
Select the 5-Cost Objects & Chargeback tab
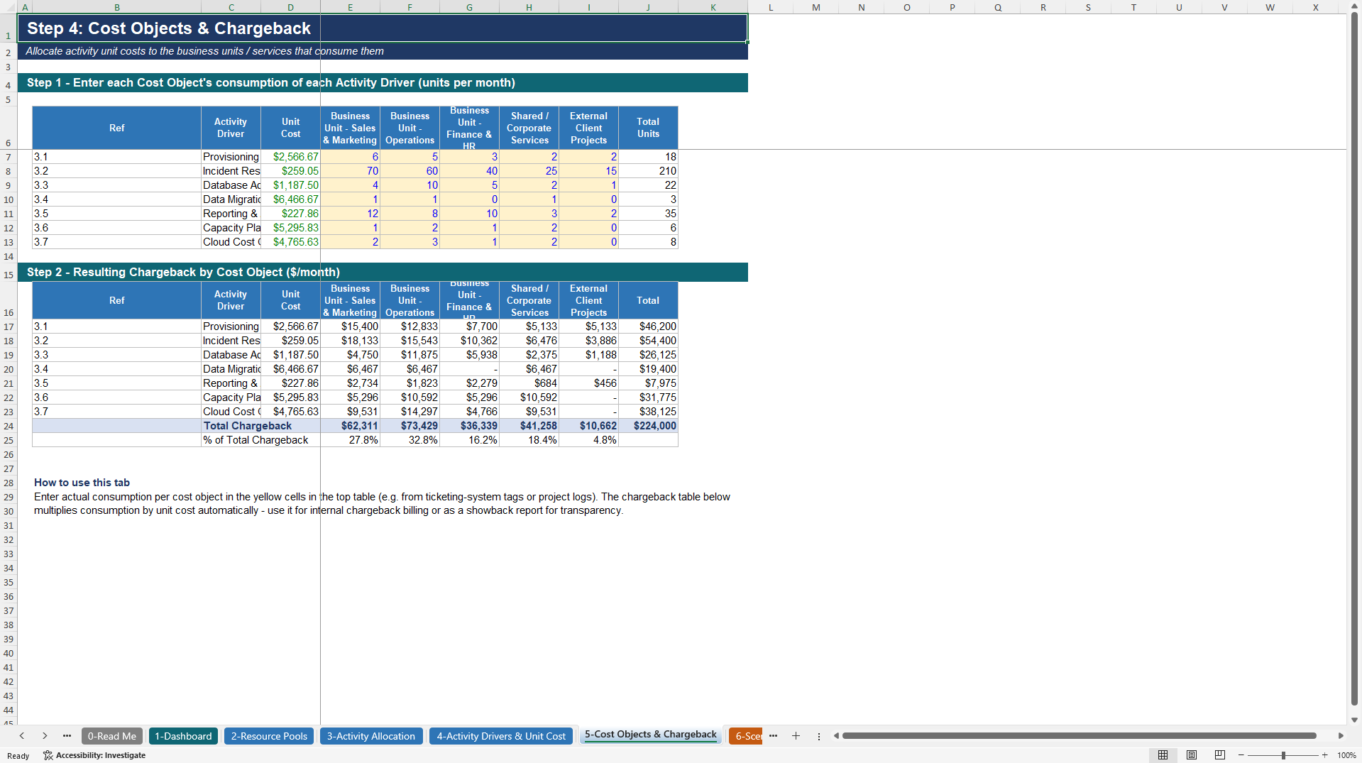click(651, 735)
